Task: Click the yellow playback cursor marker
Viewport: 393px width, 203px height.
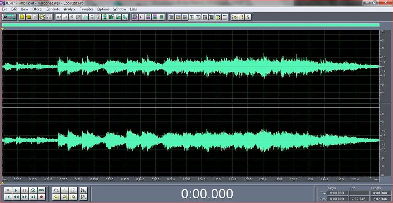Action: click(2, 29)
